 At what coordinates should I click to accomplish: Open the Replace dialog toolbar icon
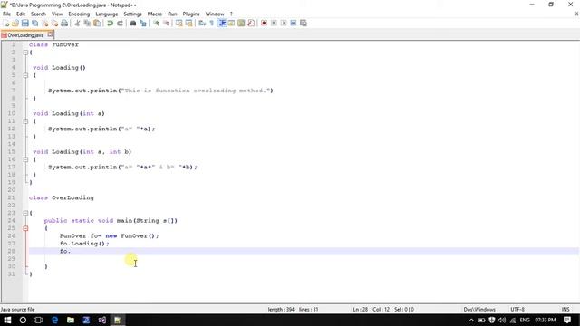click(x=143, y=23)
